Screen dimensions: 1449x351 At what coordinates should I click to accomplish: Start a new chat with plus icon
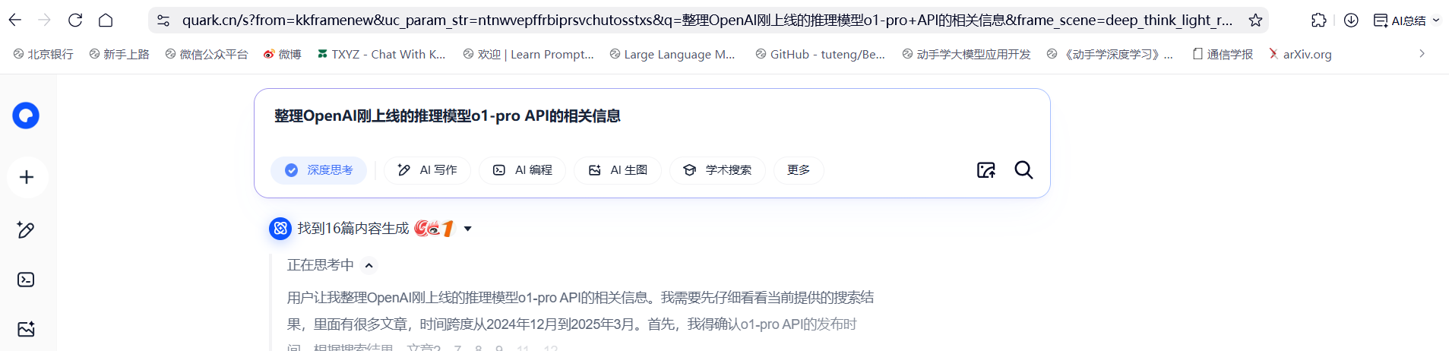(x=27, y=177)
